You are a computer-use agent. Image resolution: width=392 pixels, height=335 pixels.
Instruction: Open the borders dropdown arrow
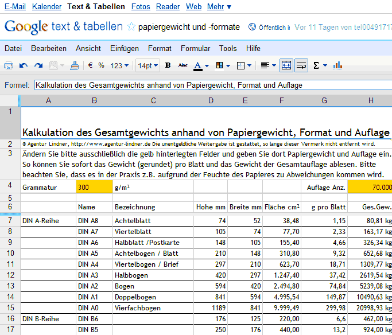click(249, 66)
